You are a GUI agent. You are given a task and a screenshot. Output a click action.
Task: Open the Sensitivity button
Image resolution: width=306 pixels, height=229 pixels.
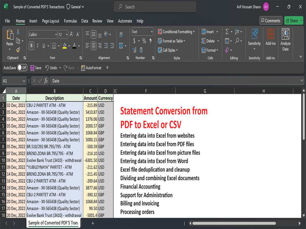254,39
